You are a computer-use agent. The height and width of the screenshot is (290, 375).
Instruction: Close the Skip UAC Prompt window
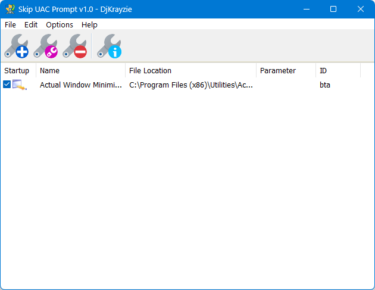click(x=360, y=9)
